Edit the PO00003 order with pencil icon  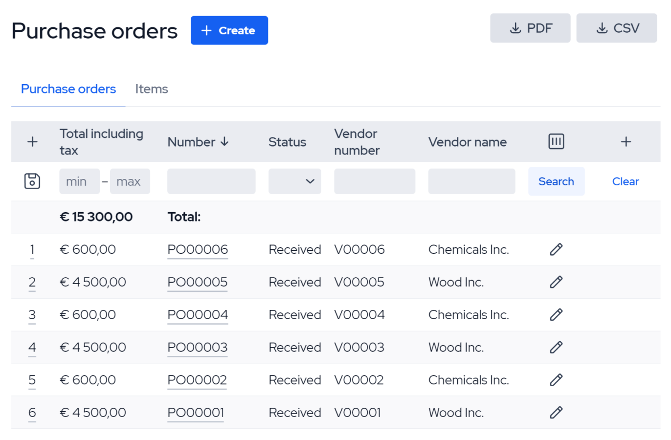click(556, 347)
